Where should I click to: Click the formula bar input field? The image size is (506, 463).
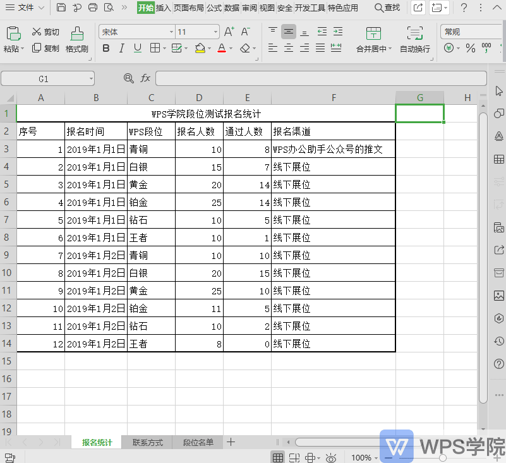coord(321,78)
